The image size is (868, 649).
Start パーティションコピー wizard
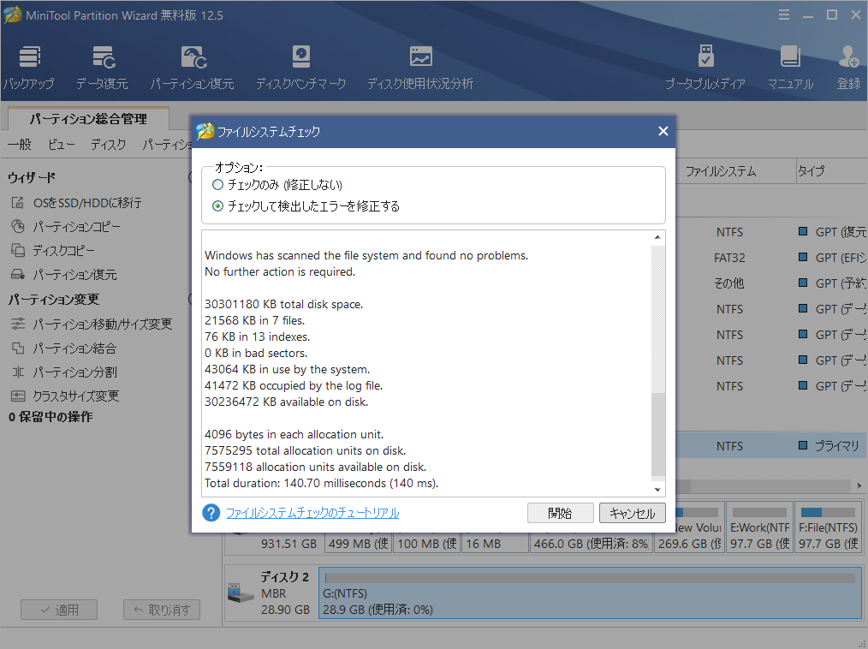(x=65, y=227)
